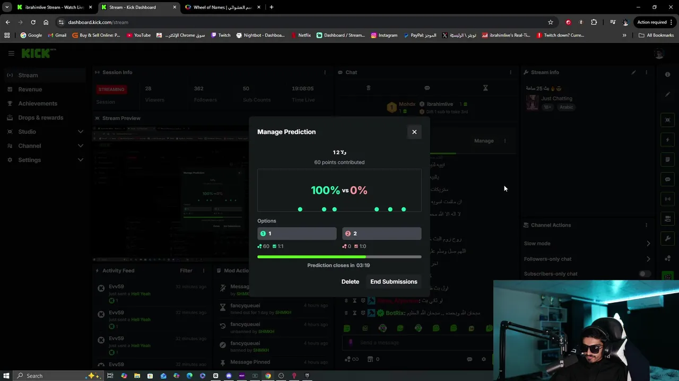
Task: Click info icon in right toolbar
Action: click(x=668, y=75)
